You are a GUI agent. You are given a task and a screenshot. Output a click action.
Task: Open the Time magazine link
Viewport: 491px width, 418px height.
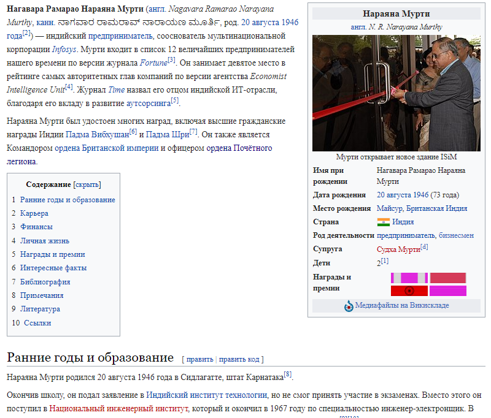(x=116, y=89)
